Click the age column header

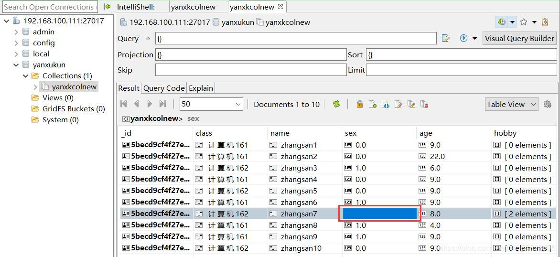click(x=453, y=133)
